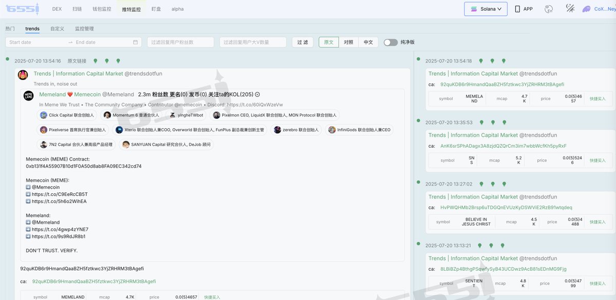
Task: Click the timeline dot beside the 13:35:53 entry
Action: (419, 121)
